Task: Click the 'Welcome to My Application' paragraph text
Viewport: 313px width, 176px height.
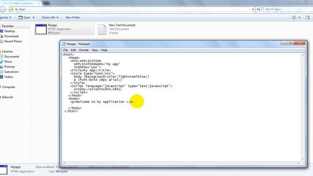Action: click(100, 102)
